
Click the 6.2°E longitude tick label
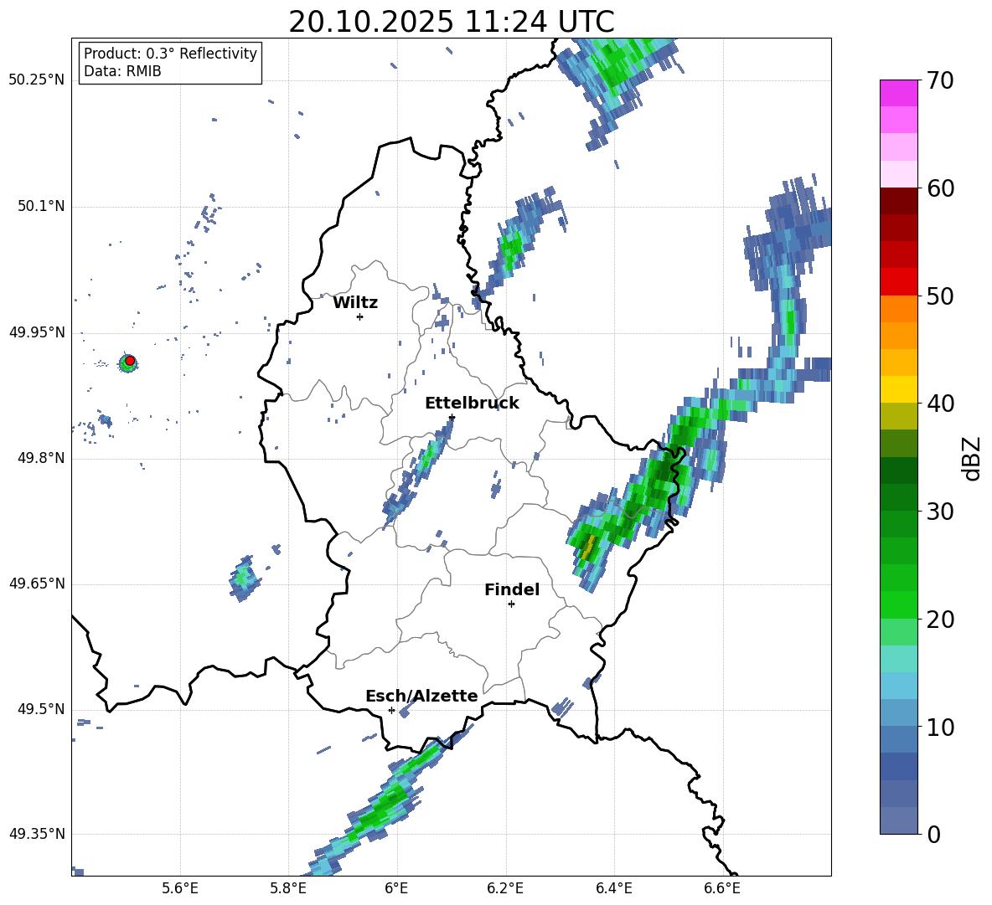coord(505,888)
